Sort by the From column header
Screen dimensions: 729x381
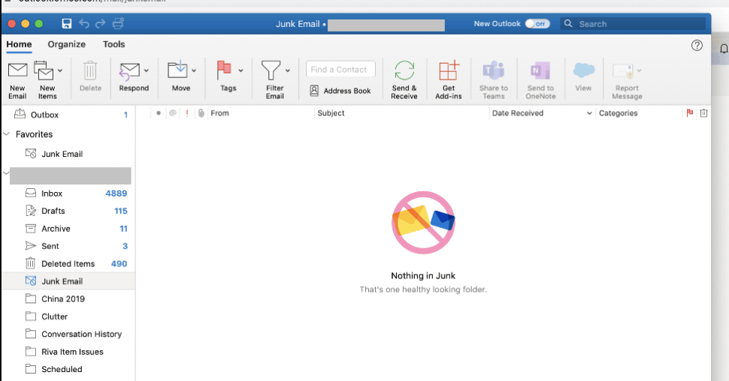click(220, 112)
